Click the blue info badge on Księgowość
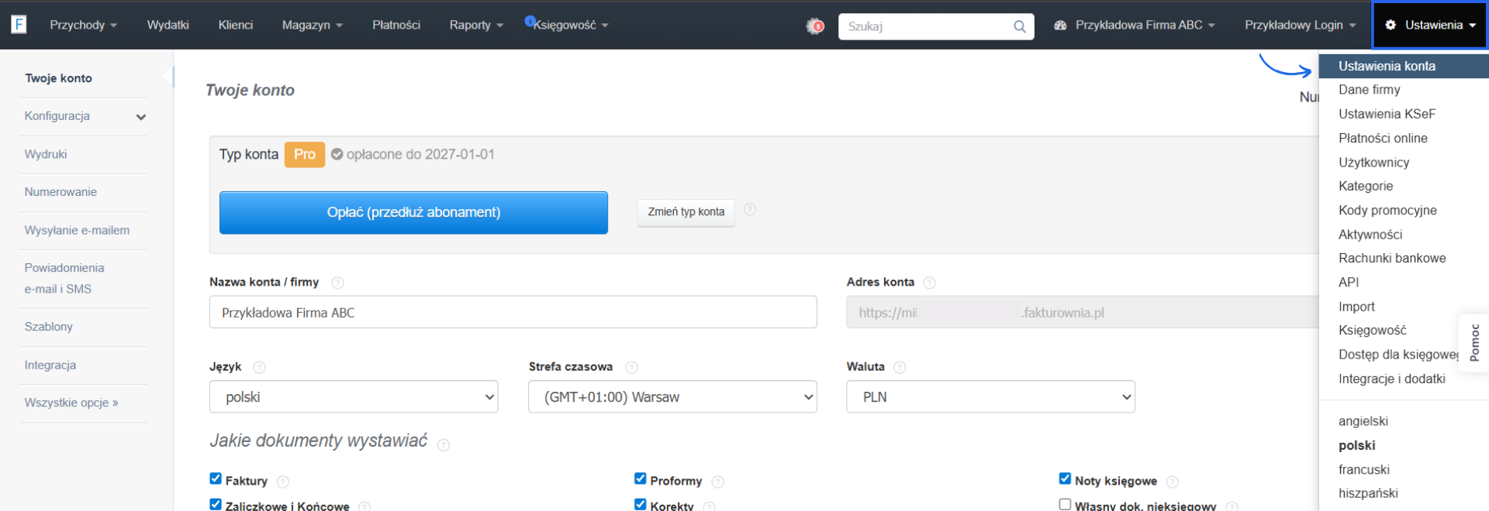Viewport: 1489px width, 511px height. tap(530, 21)
